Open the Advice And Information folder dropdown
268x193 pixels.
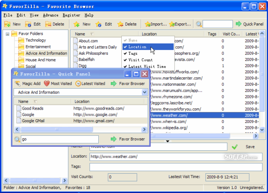(144, 92)
